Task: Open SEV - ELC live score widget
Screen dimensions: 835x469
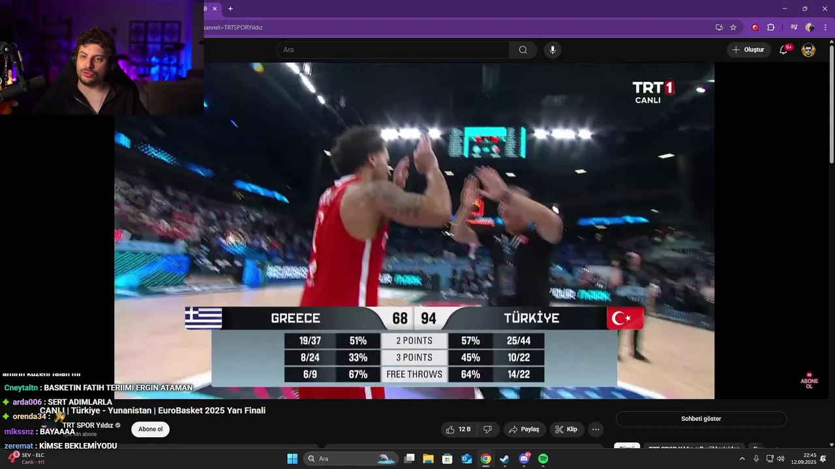Action: (x=26, y=459)
